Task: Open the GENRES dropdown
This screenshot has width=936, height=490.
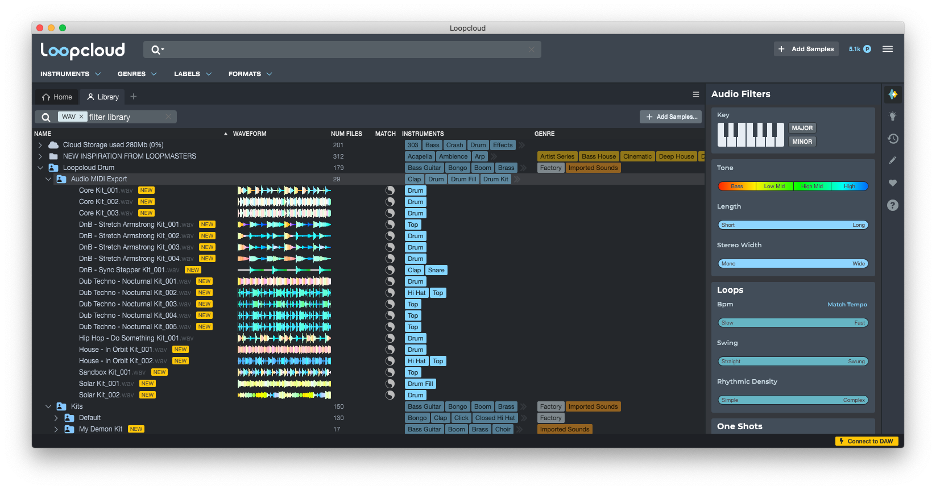Action: pyautogui.click(x=137, y=74)
